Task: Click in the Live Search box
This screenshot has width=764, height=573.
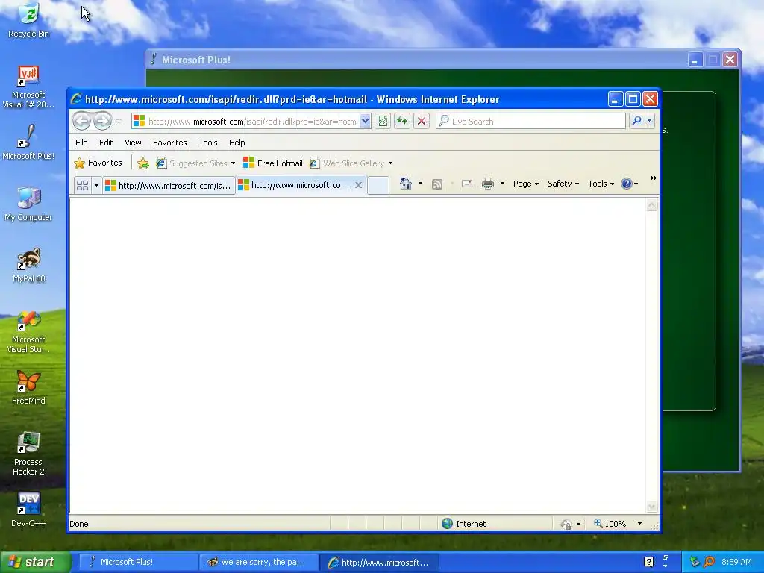Action: tap(531, 122)
